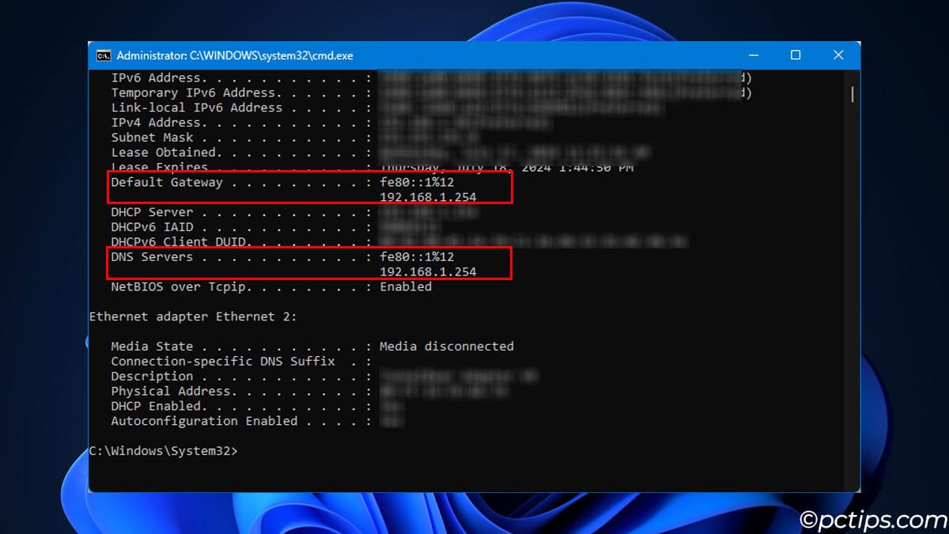Click 192.168.1.254 under DNS Servers
949x534 pixels.
[x=428, y=271]
